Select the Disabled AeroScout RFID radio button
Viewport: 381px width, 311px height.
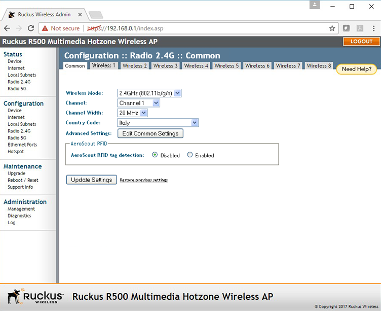pyautogui.click(x=155, y=155)
